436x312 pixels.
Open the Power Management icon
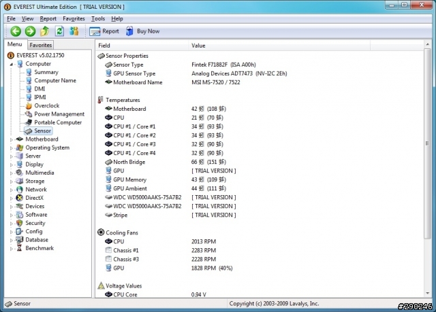tap(29, 114)
